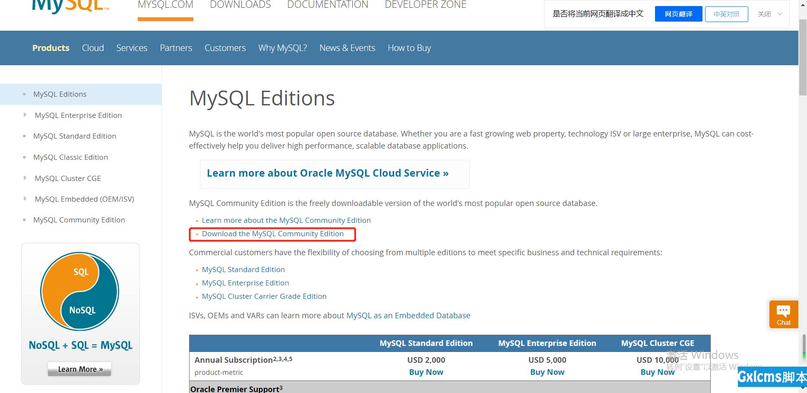Expand MySQL Cluster CGE sidebar arrow

[25, 178]
